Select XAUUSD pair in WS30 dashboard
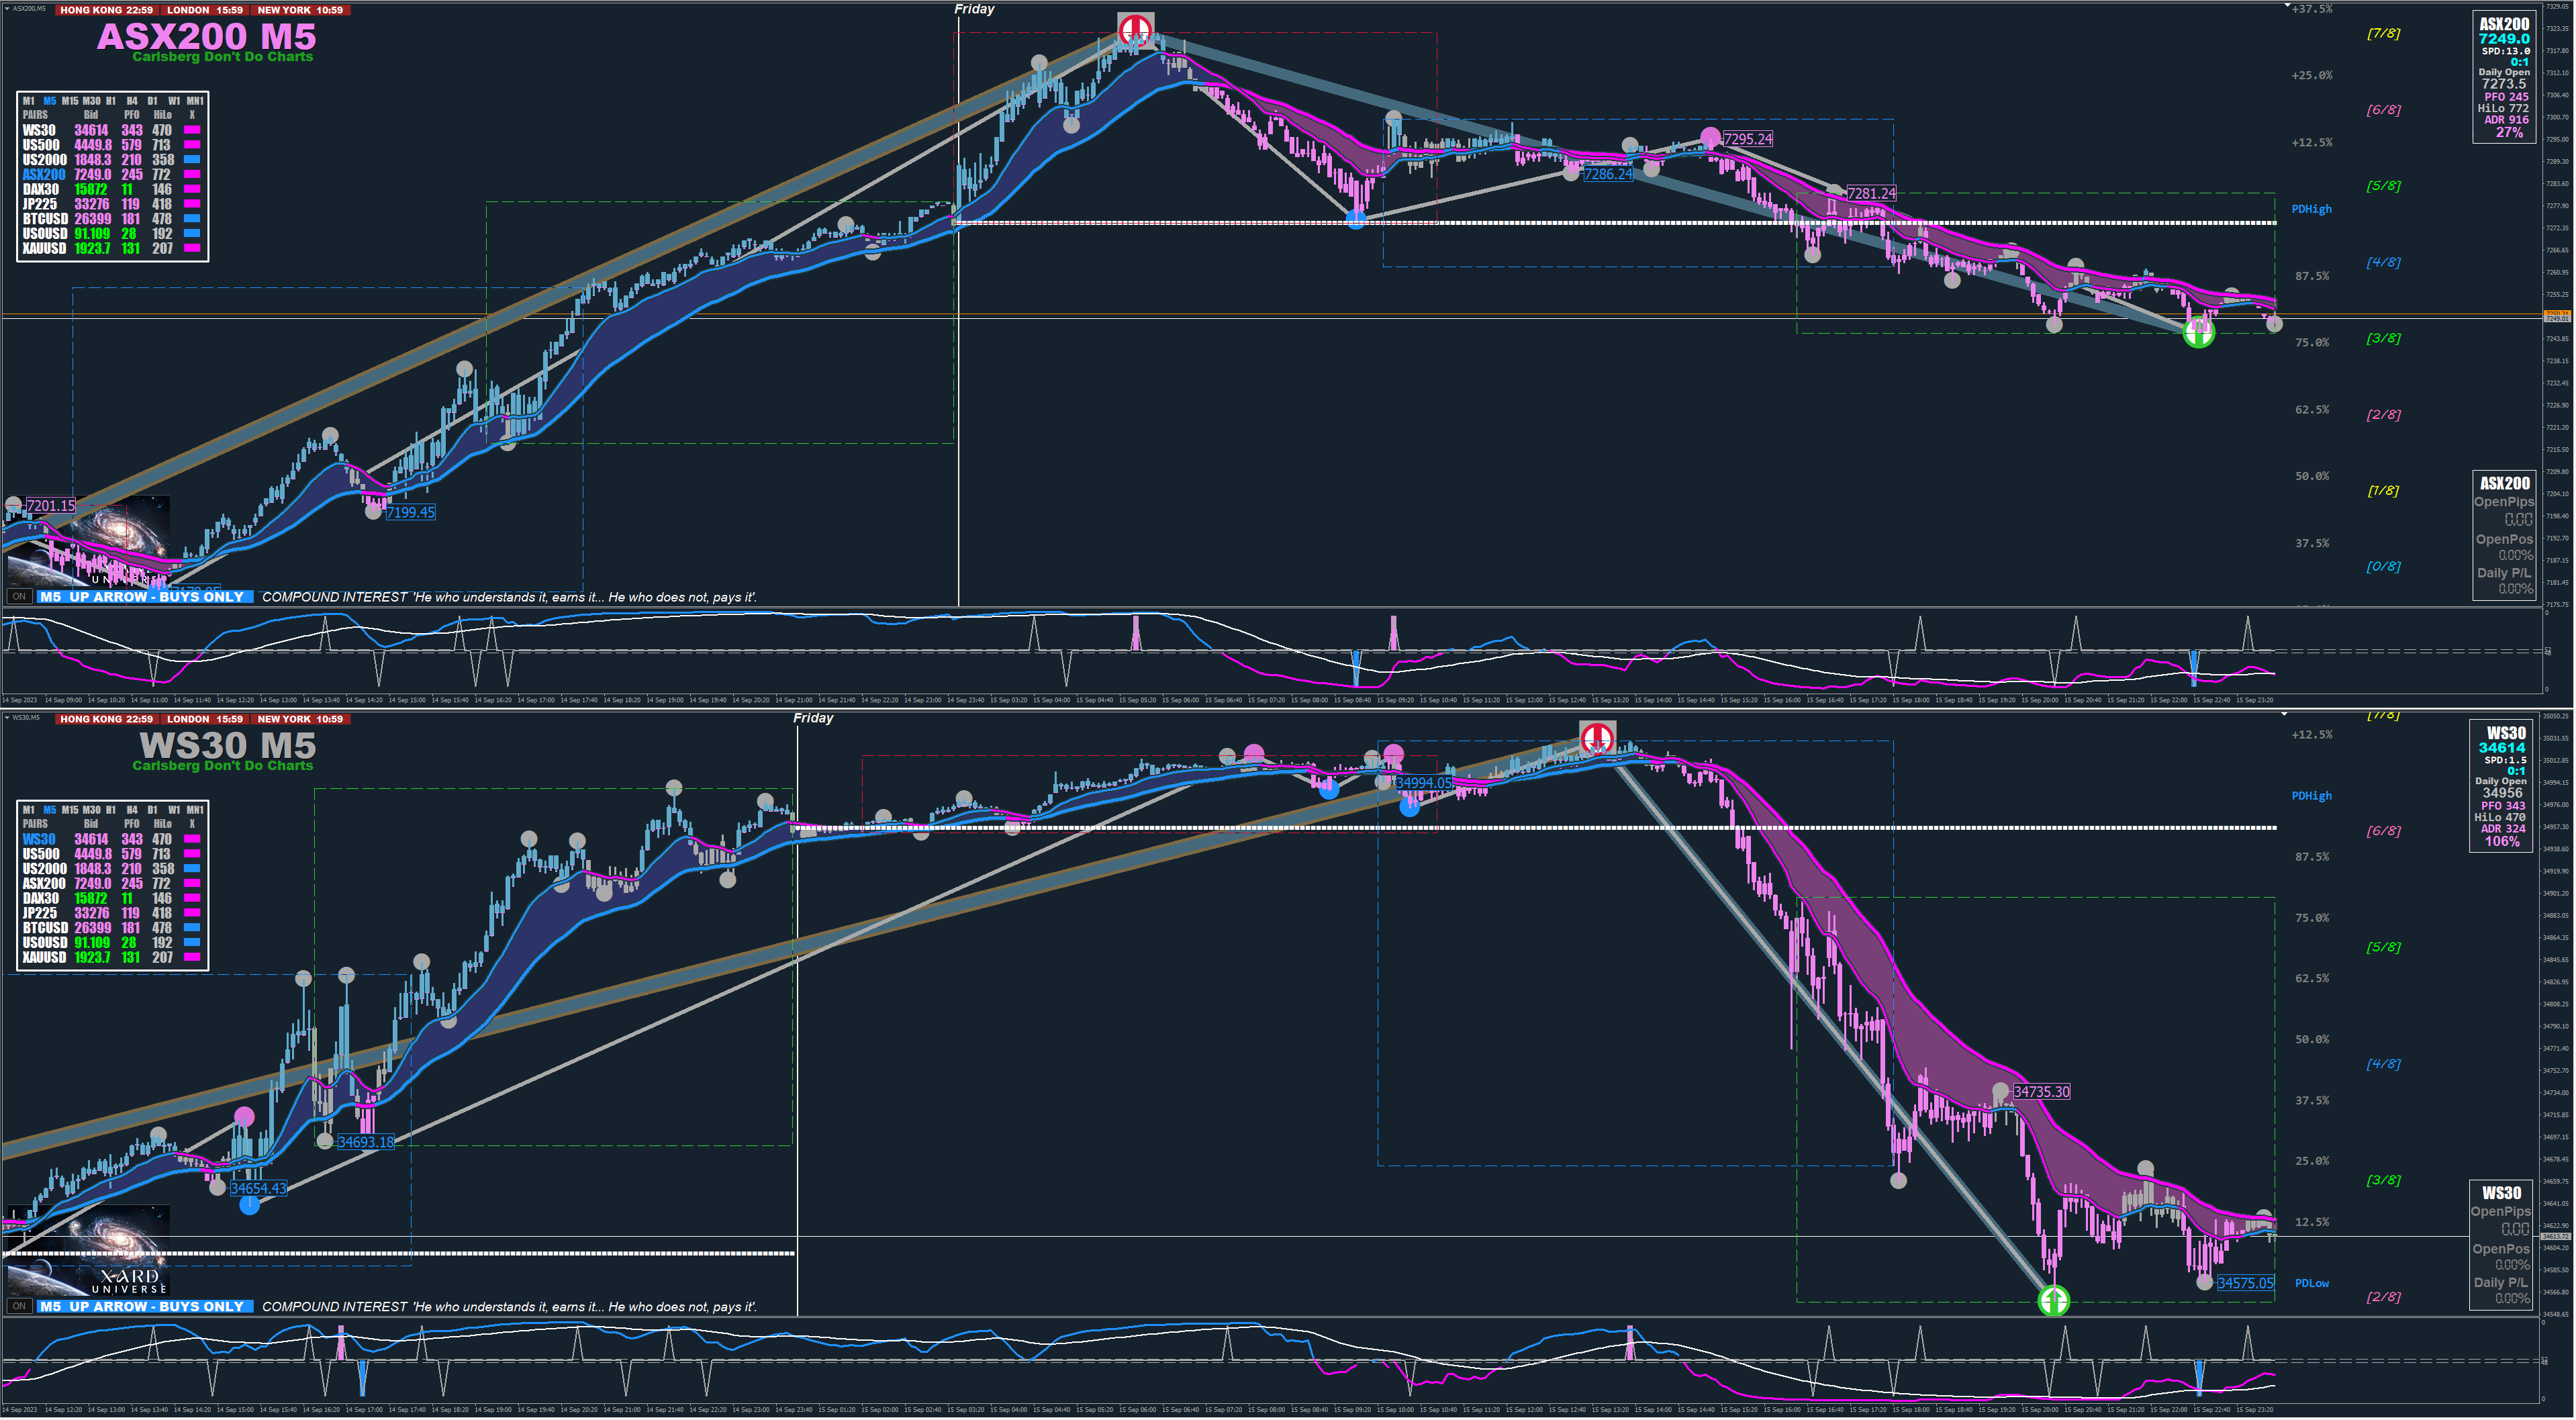This screenshot has height=1420, width=2576. pos(44,957)
